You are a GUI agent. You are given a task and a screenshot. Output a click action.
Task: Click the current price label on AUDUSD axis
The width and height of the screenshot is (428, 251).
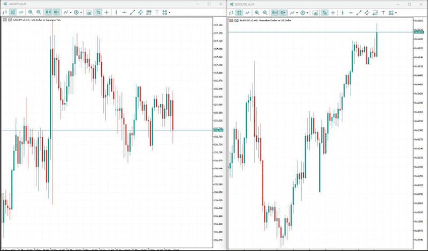(418, 32)
